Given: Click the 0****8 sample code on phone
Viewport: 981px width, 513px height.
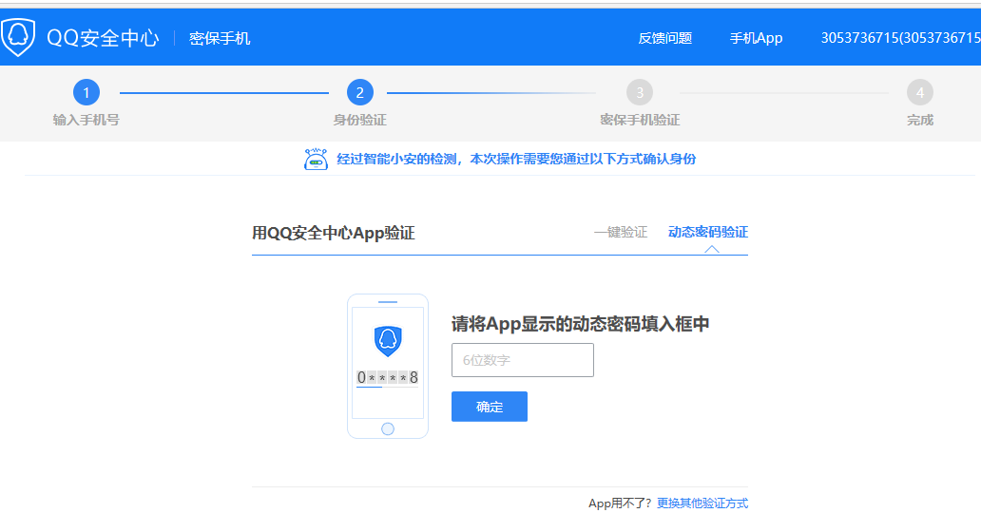Looking at the screenshot, I should click(387, 377).
